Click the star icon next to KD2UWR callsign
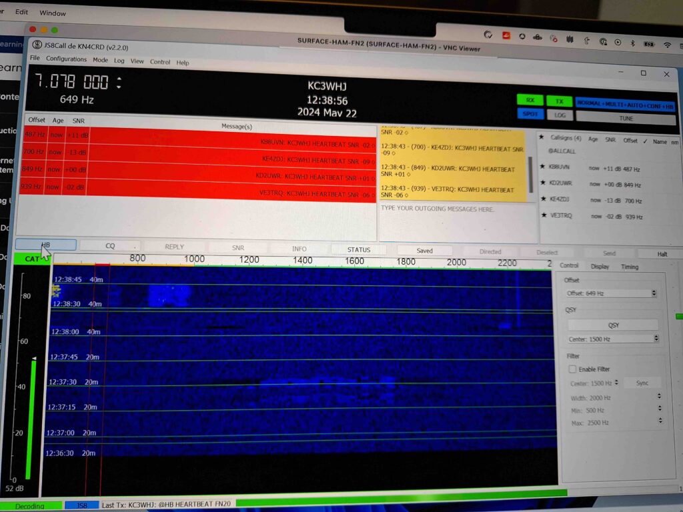The image size is (683, 512). point(543,183)
